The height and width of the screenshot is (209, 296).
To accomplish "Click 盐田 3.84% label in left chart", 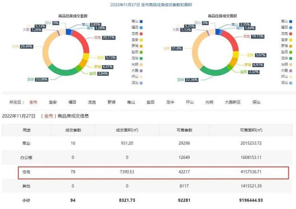I will tap(99, 74).
